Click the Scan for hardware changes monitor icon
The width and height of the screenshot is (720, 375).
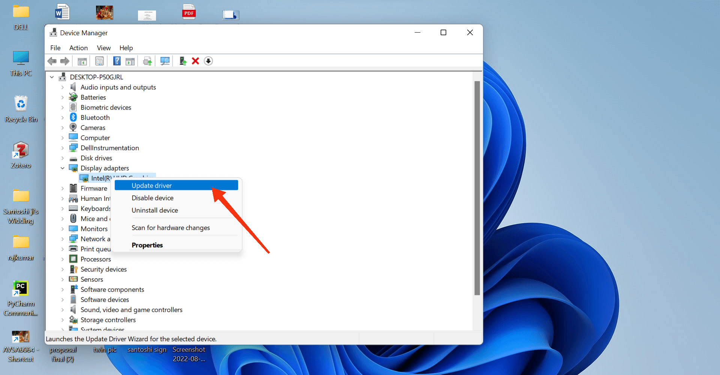point(165,61)
